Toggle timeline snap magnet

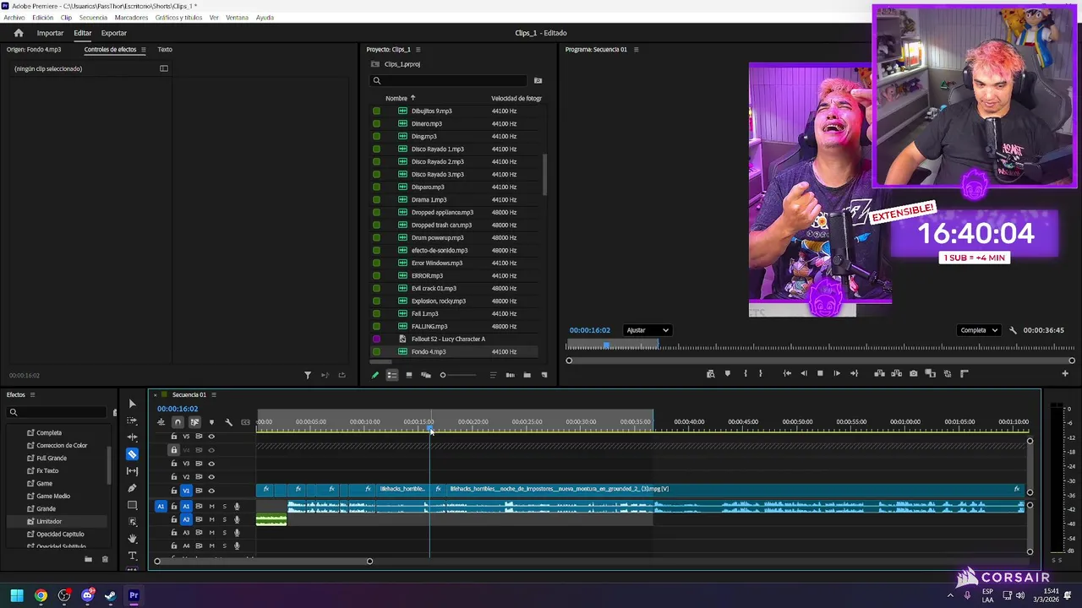pyautogui.click(x=178, y=422)
